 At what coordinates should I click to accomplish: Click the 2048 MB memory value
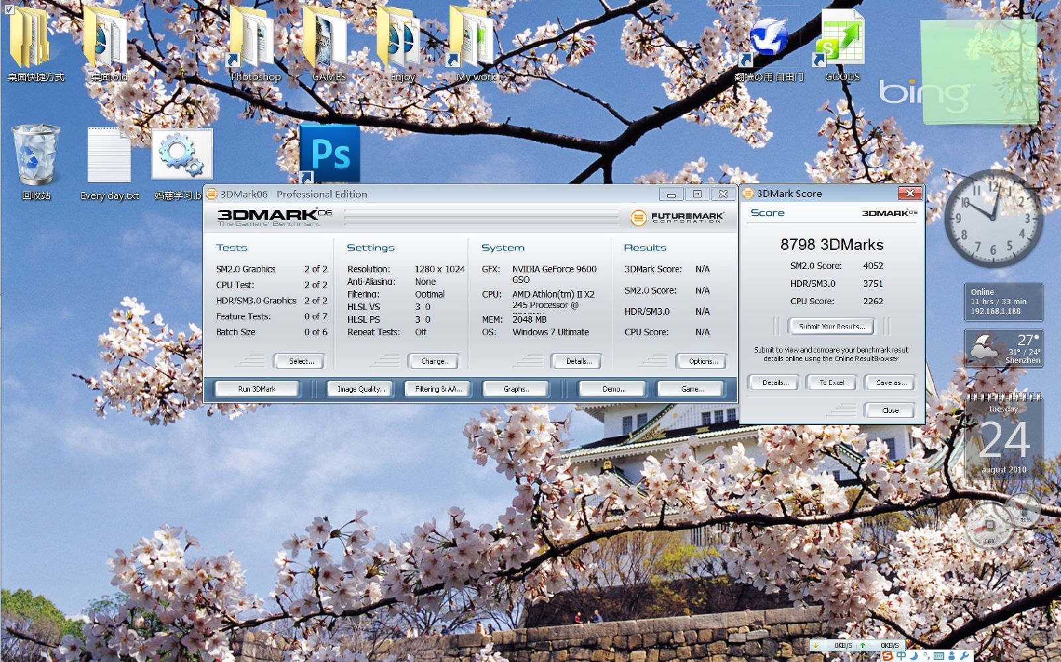point(529,319)
